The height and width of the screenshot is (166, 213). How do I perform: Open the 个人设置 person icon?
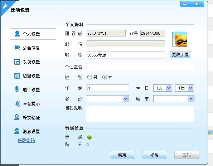click(17, 34)
